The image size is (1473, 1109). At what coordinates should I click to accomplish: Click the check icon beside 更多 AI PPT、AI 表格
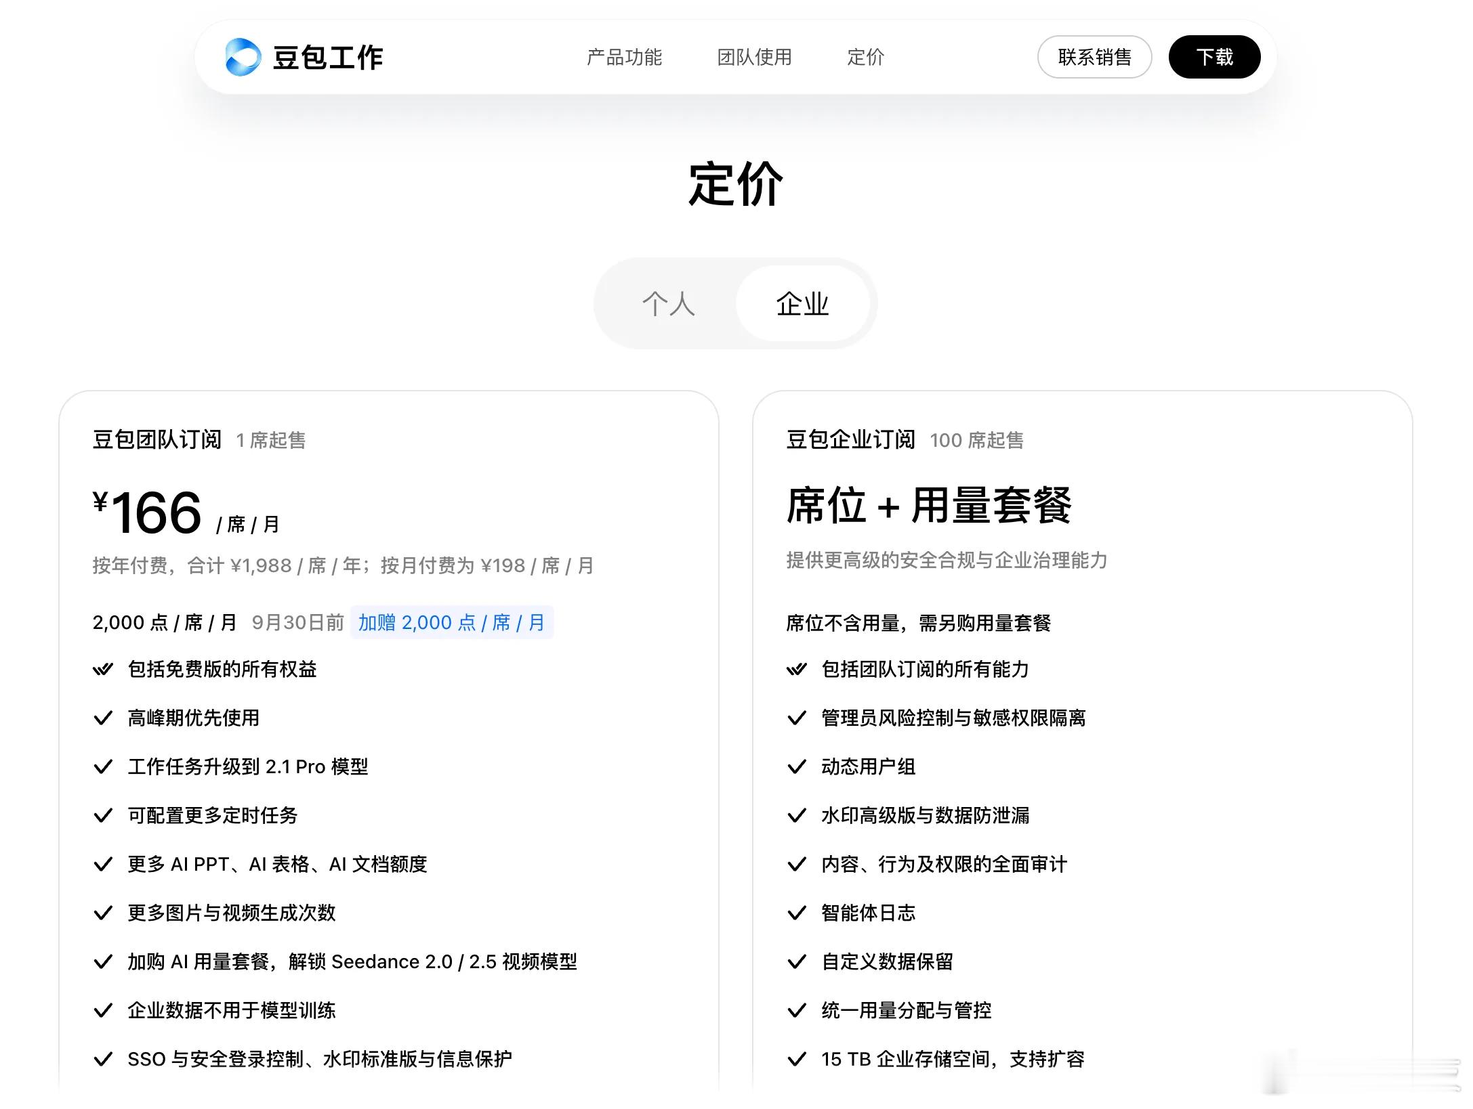tap(103, 865)
